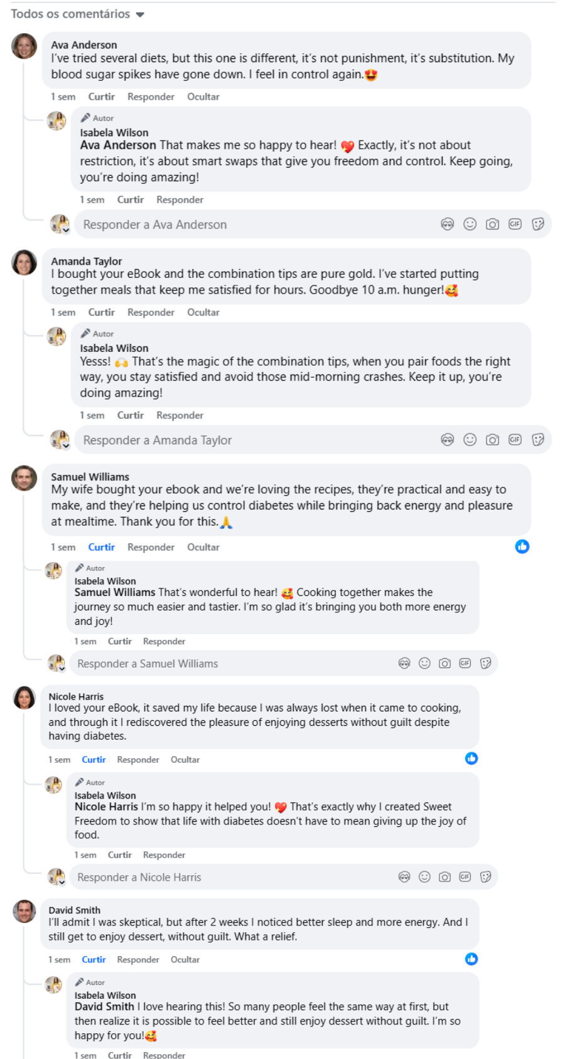565x1059 pixels.
Task: Change commenting identity beside Amanda Taylor reply box
Action: pos(65,445)
